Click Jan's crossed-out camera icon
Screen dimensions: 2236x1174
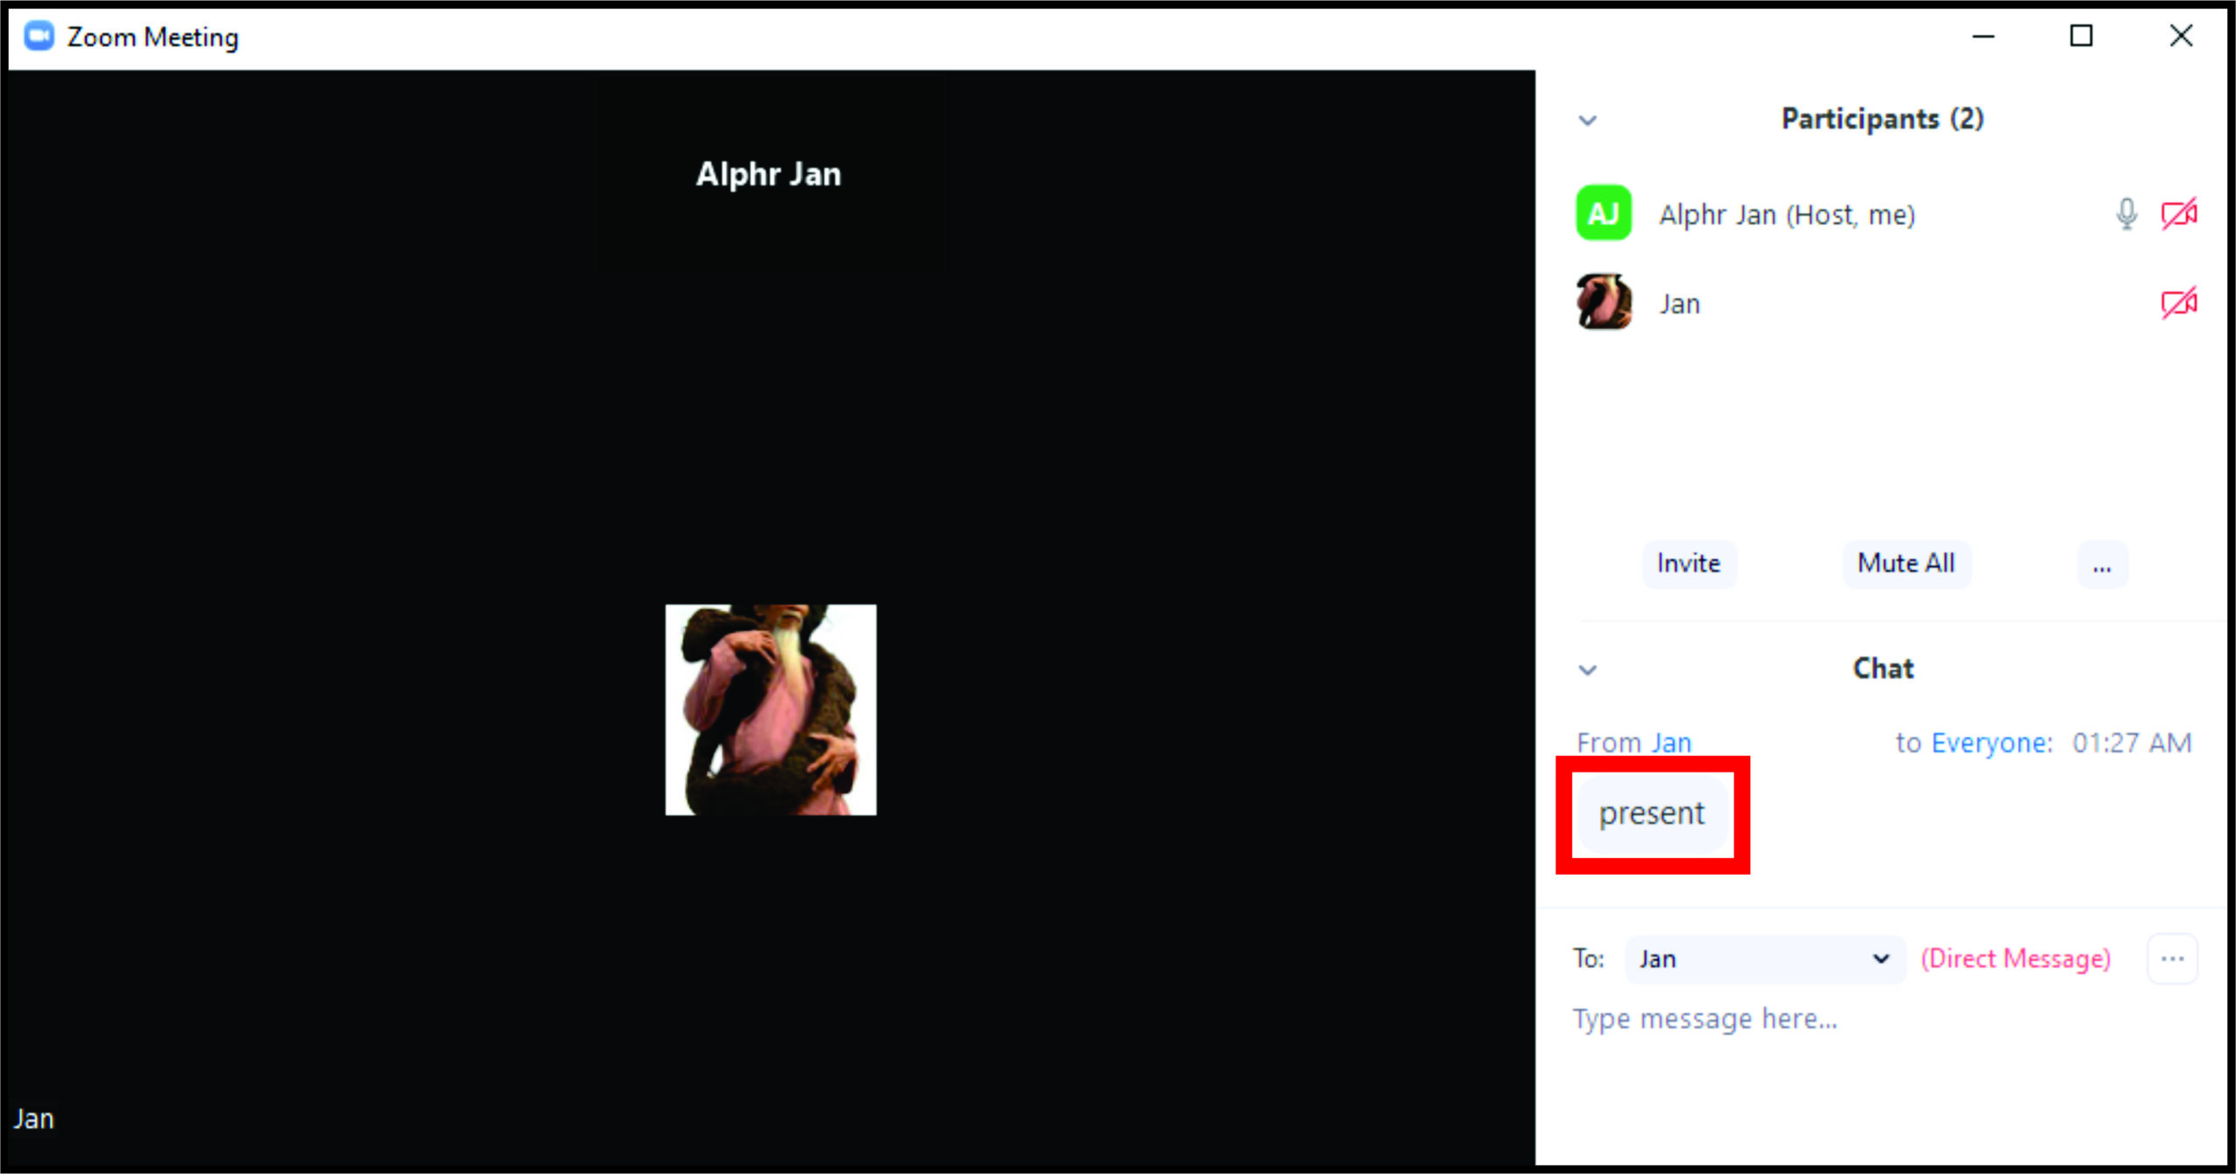[x=2178, y=304]
